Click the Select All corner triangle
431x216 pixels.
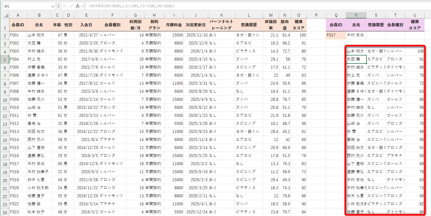click(5, 15)
